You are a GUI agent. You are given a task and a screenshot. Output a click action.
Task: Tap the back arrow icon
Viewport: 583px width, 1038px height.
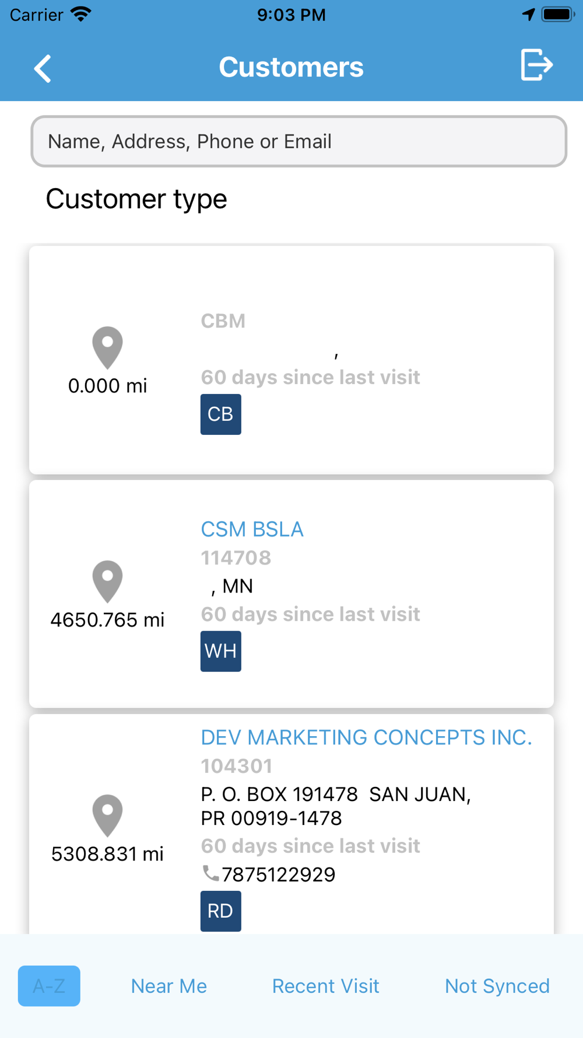(x=43, y=68)
